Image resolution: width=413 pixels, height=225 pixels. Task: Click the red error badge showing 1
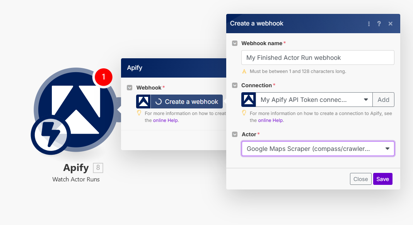(103, 77)
